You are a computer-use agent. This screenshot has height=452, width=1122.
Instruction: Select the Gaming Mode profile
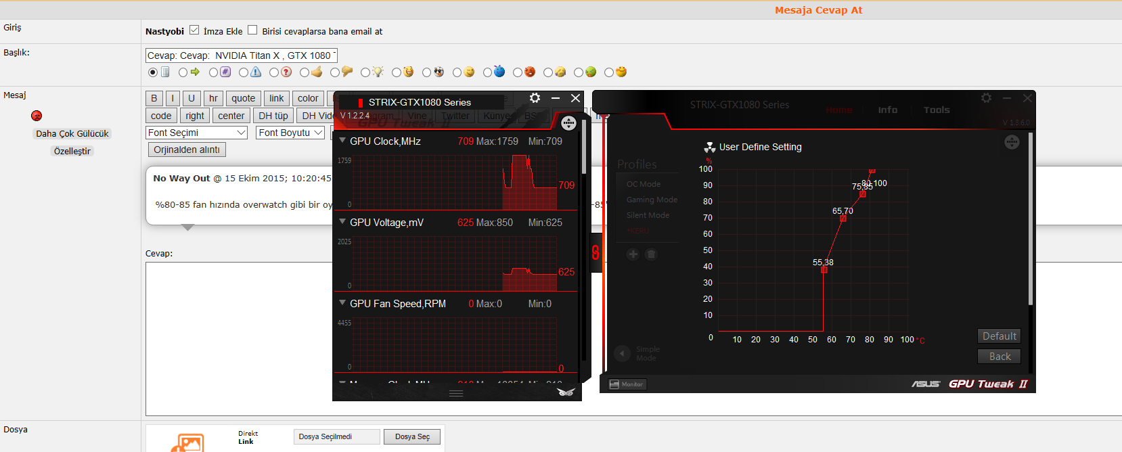pos(652,200)
